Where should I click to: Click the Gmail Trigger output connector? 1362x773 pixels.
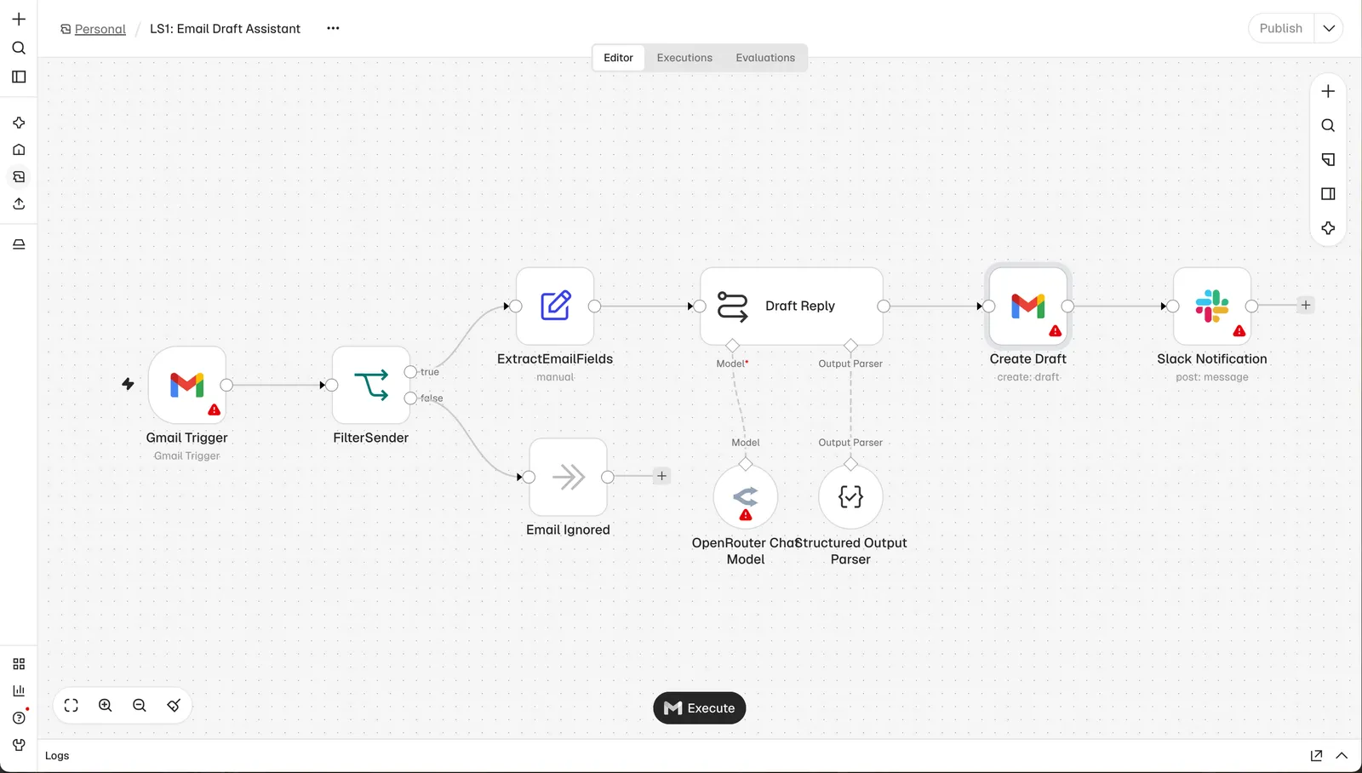click(x=226, y=385)
